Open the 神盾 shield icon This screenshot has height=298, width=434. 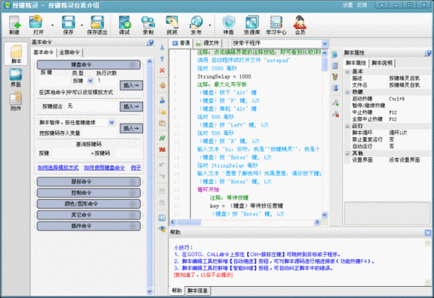pos(229,25)
